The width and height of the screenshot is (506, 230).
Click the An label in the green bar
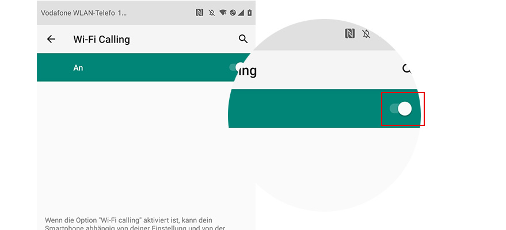coord(78,68)
